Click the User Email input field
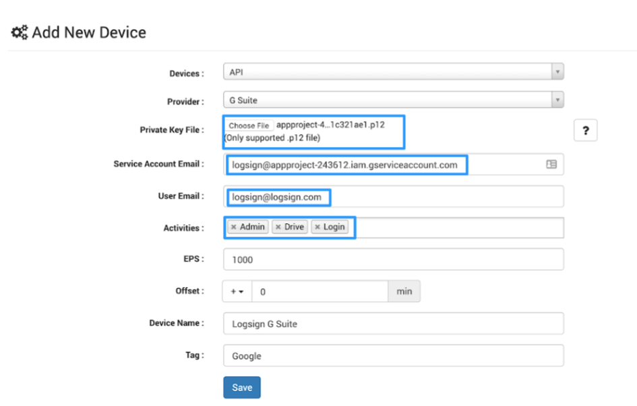Image resolution: width=637 pixels, height=406 pixels. coord(393,197)
